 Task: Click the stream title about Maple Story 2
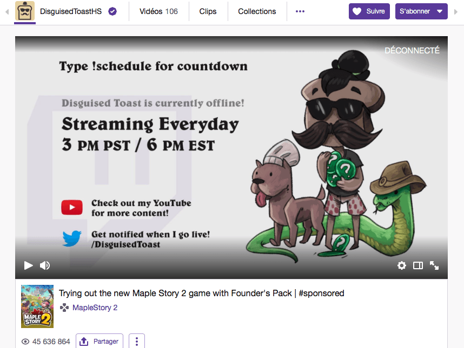(202, 293)
